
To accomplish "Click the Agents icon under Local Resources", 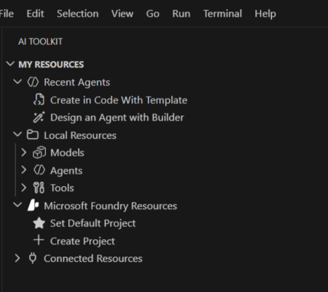I will point(39,170).
